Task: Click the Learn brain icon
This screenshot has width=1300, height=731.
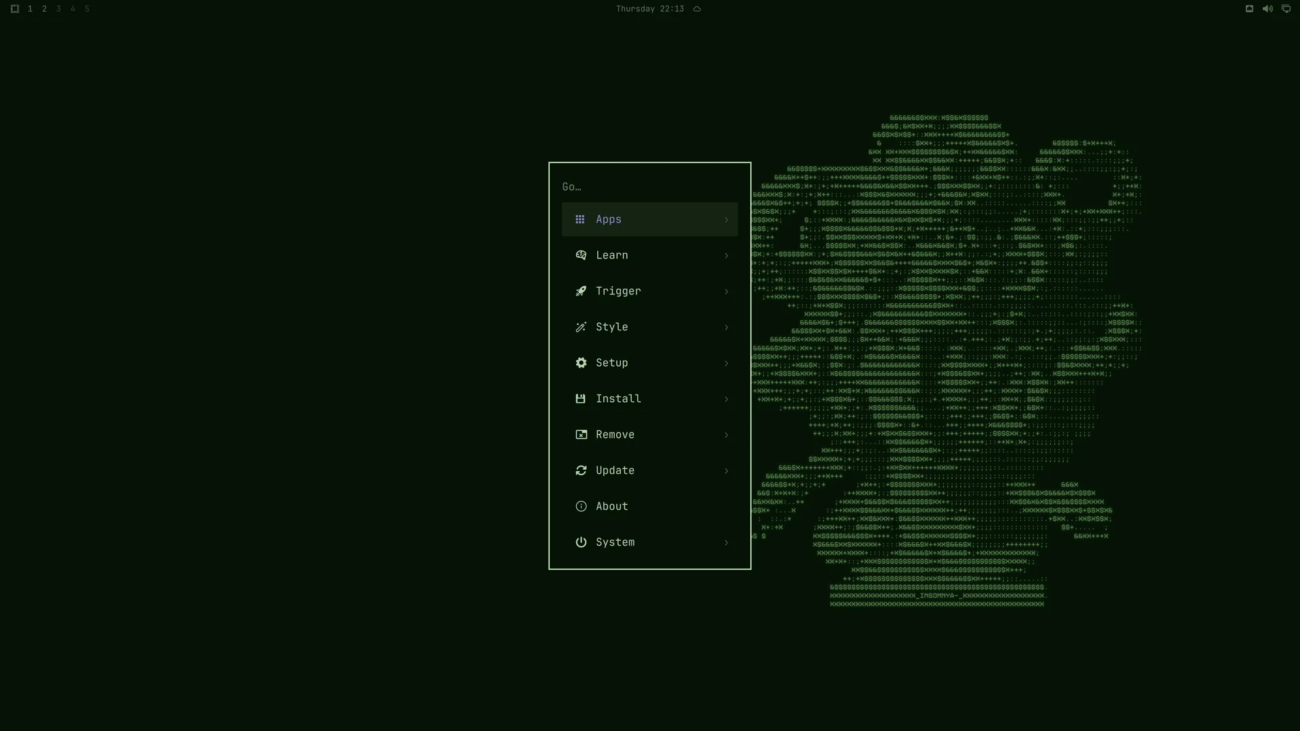Action: [581, 255]
